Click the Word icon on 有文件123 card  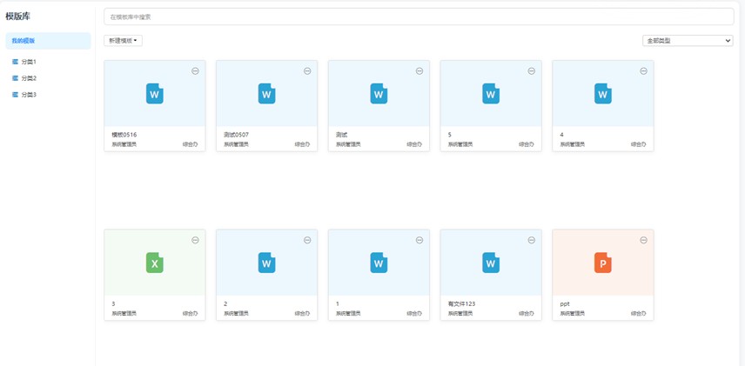click(491, 263)
